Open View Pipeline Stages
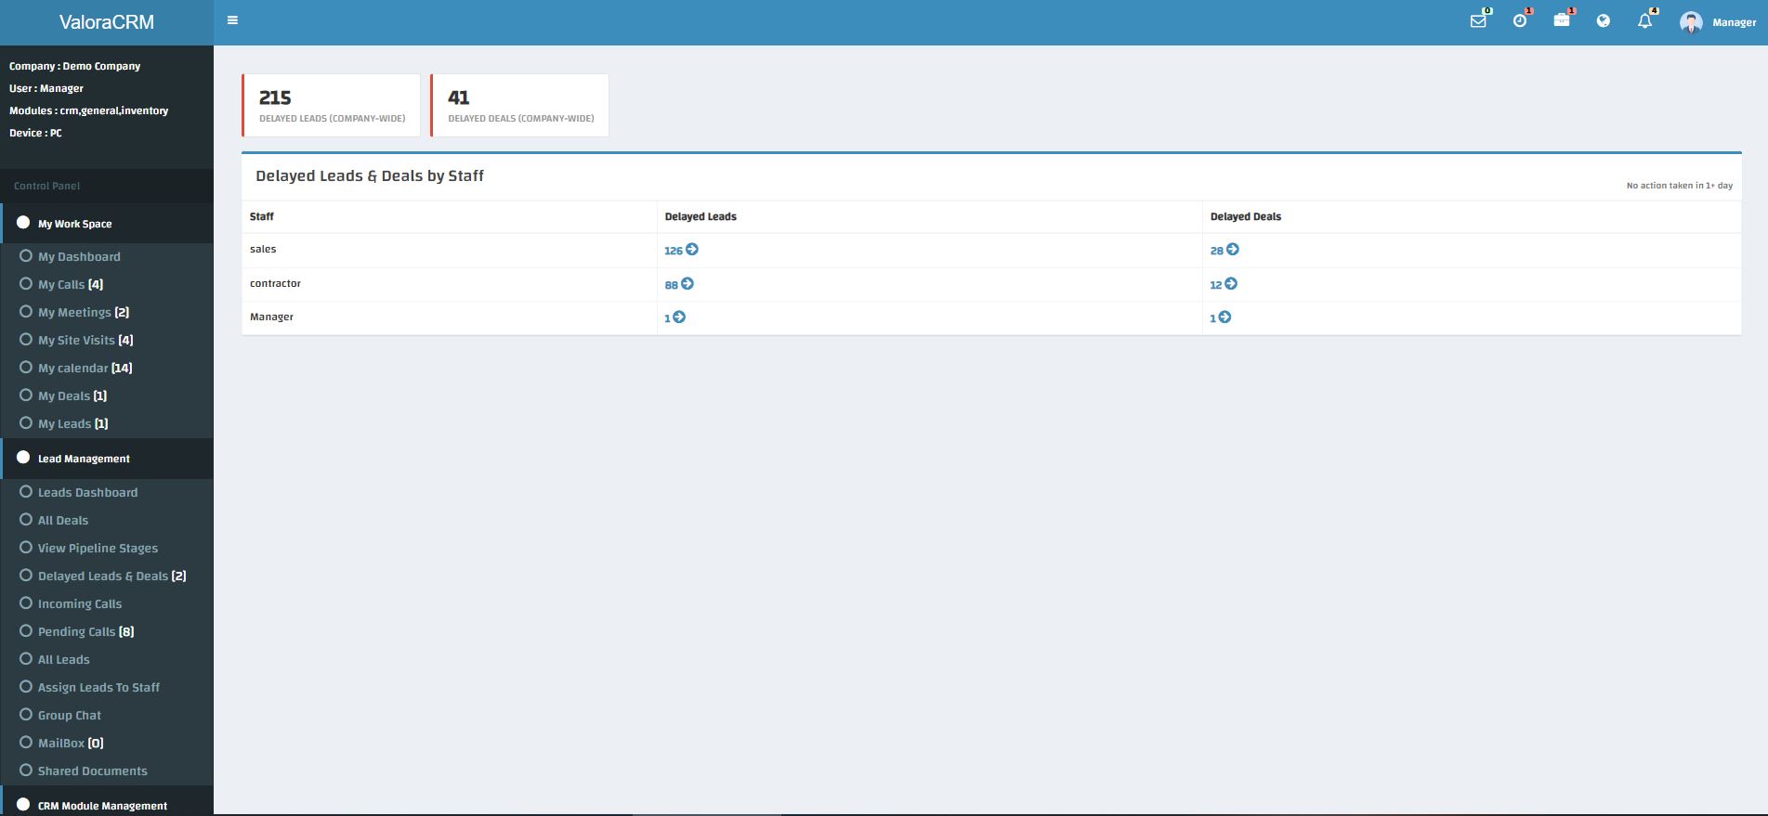Image resolution: width=1768 pixels, height=816 pixels. [98, 548]
